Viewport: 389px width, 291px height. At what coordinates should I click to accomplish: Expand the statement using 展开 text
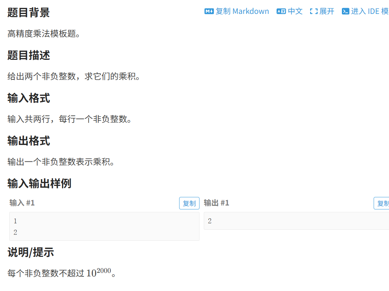(x=327, y=11)
